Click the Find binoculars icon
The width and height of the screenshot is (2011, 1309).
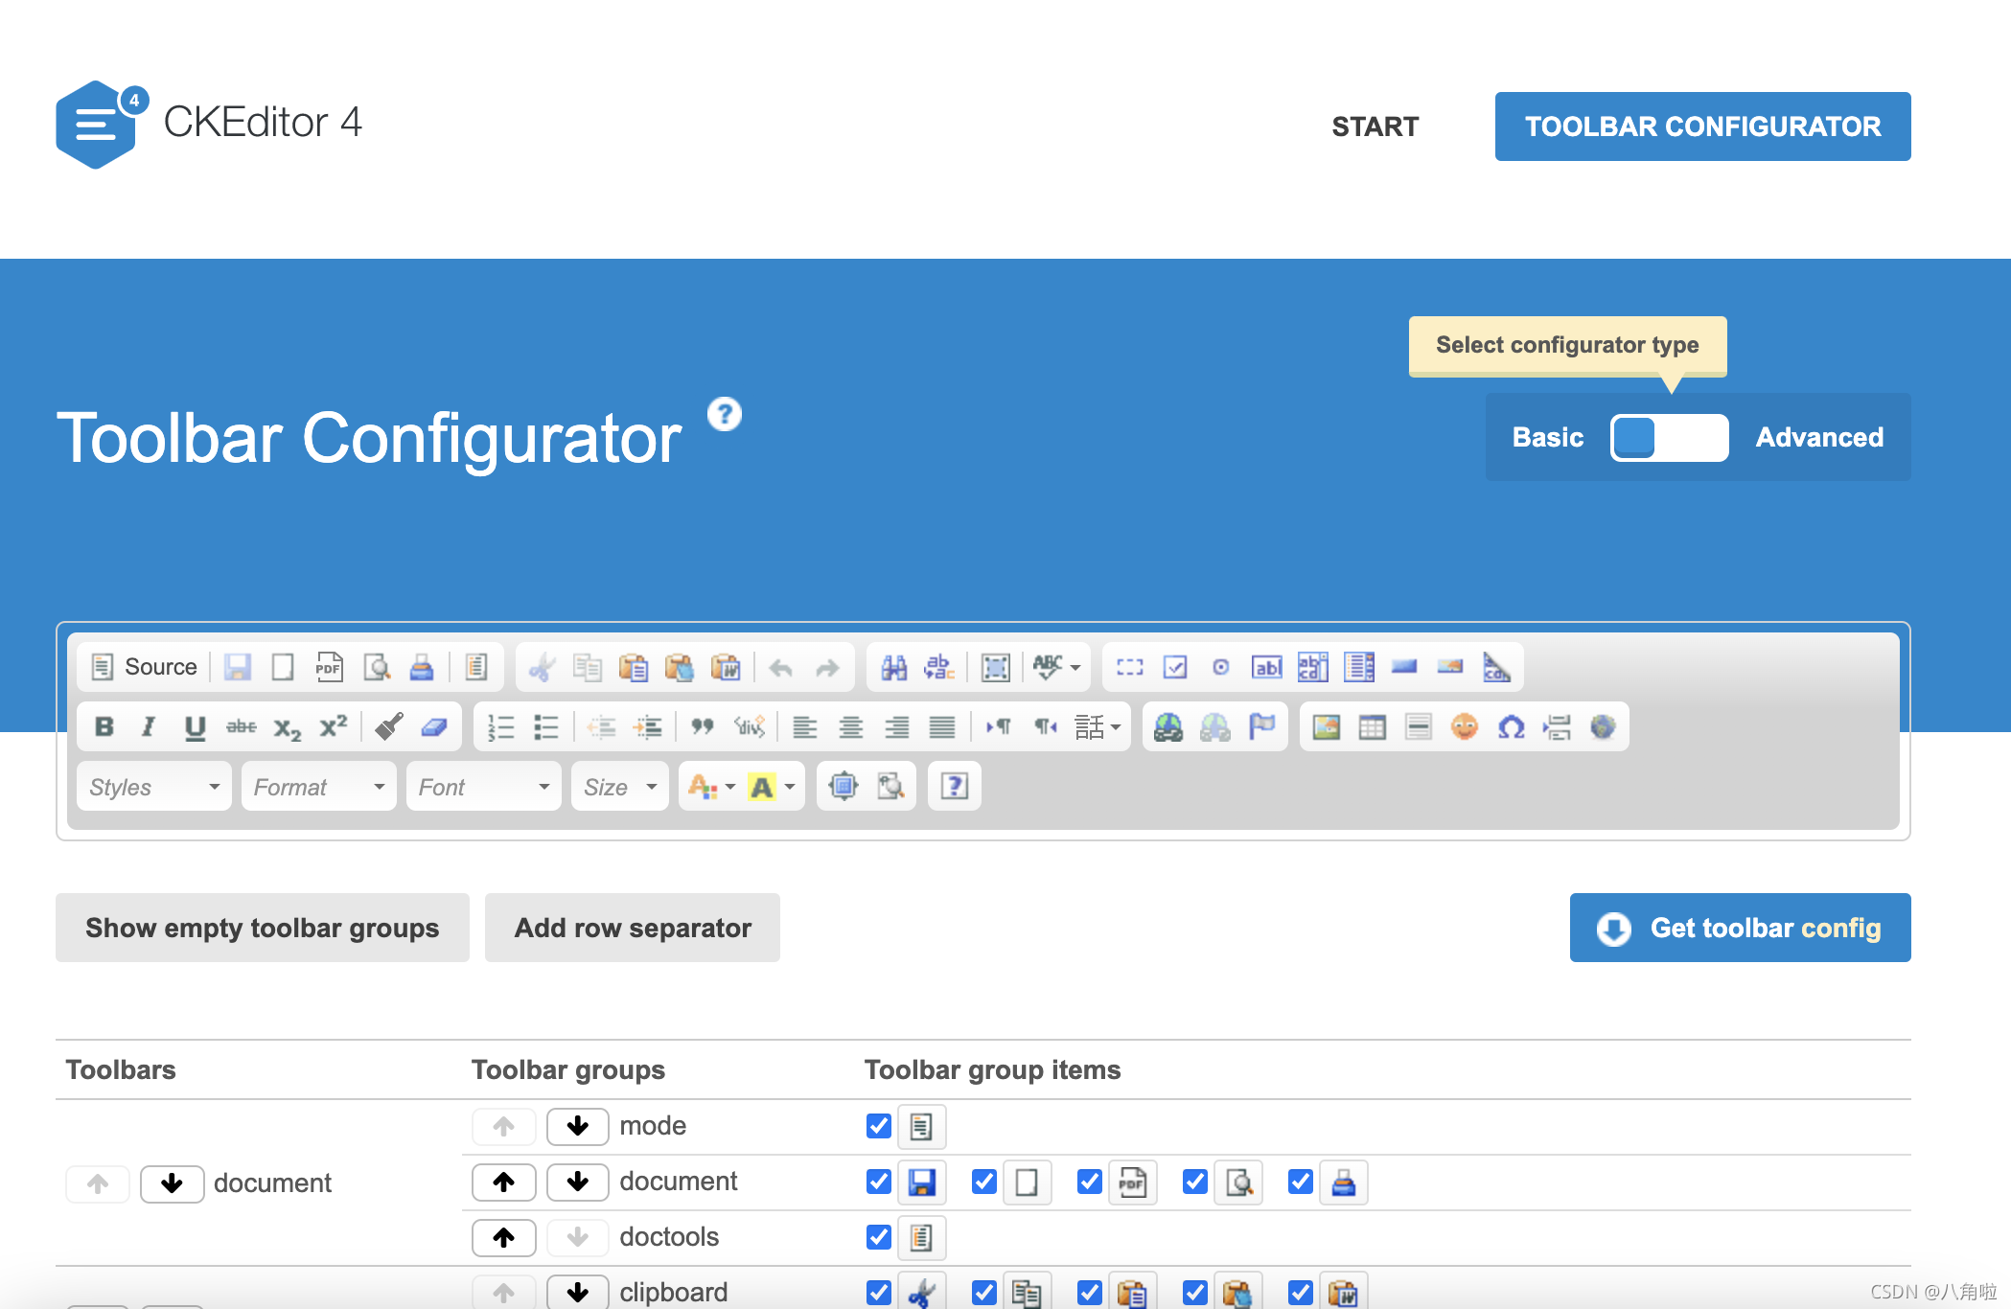pos(893,667)
